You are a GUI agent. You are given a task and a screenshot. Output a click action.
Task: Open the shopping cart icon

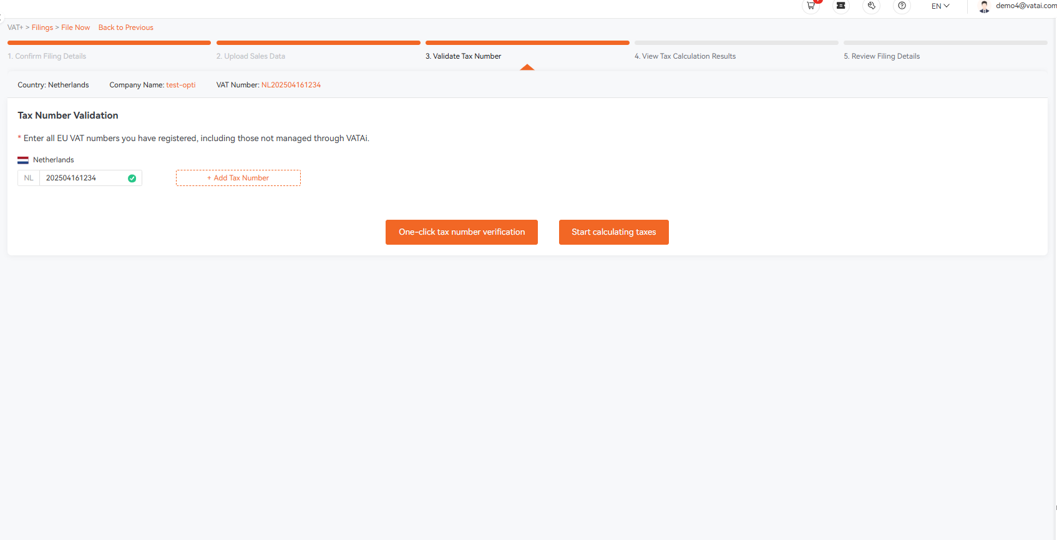(x=811, y=6)
